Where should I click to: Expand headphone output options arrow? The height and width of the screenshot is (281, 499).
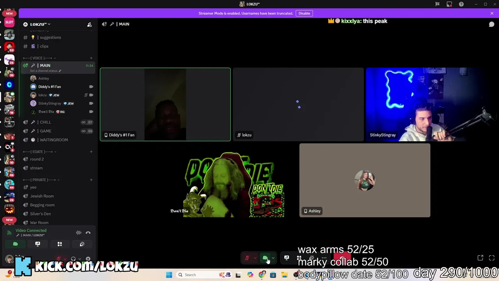point(80,259)
